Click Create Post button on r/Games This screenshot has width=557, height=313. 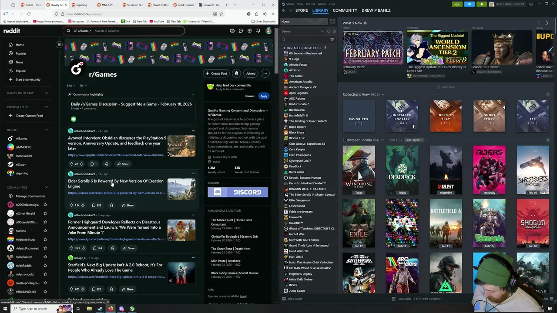click(216, 73)
